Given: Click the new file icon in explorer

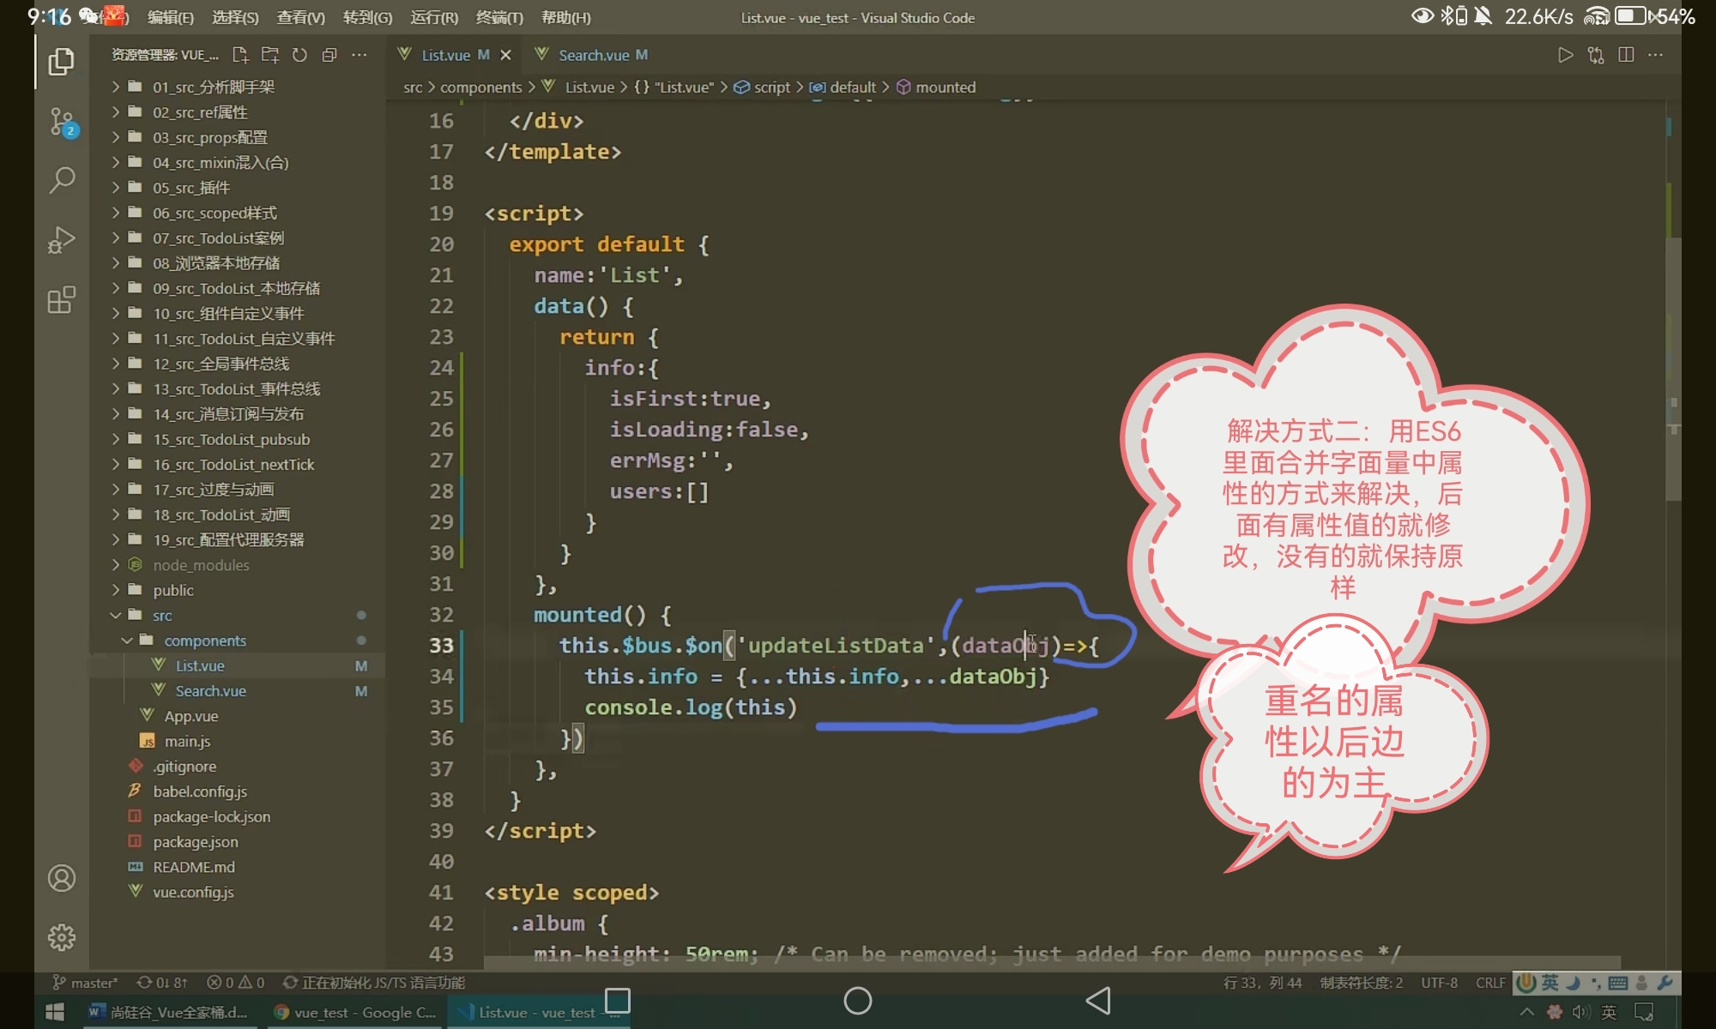Looking at the screenshot, I should [240, 55].
